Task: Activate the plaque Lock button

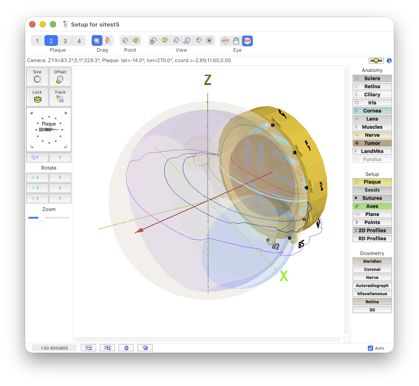Action: coord(37,97)
